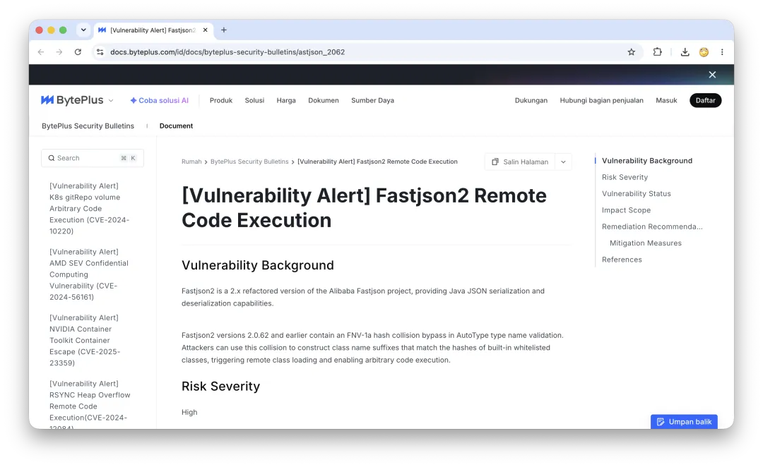Open NVIDIA Container Toolkit escape alert

pyautogui.click(x=85, y=340)
